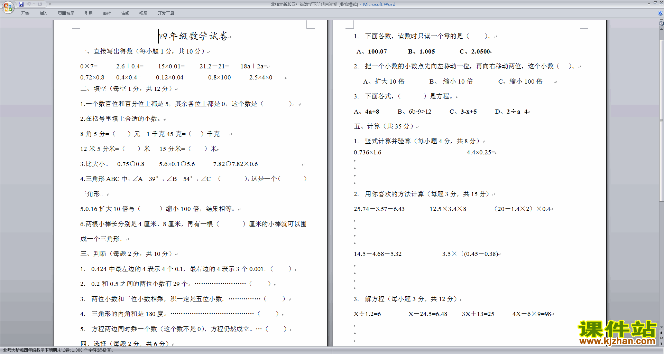Save the document with the floppy disk icon
Viewport: 664px width, 354px height.
[x=21, y=4]
